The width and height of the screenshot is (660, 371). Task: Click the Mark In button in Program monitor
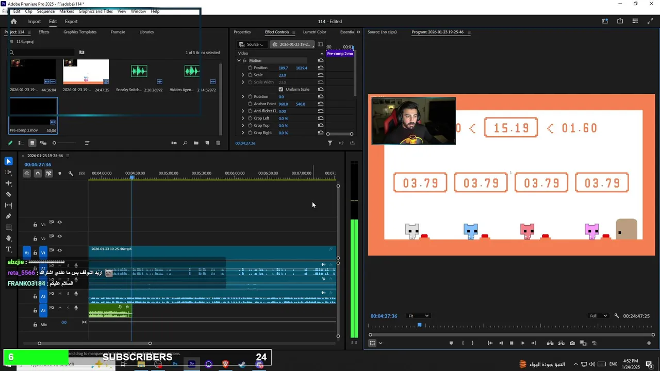point(463,343)
